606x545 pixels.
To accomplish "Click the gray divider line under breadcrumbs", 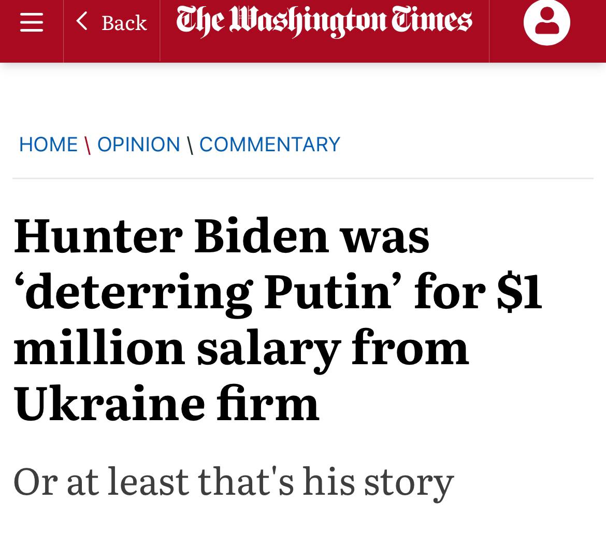I will (x=303, y=178).
